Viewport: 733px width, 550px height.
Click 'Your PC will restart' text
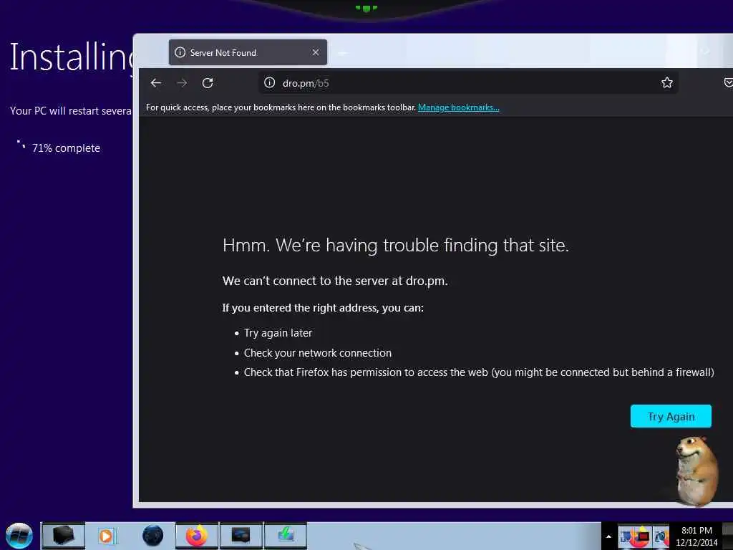pyautogui.click(x=71, y=111)
